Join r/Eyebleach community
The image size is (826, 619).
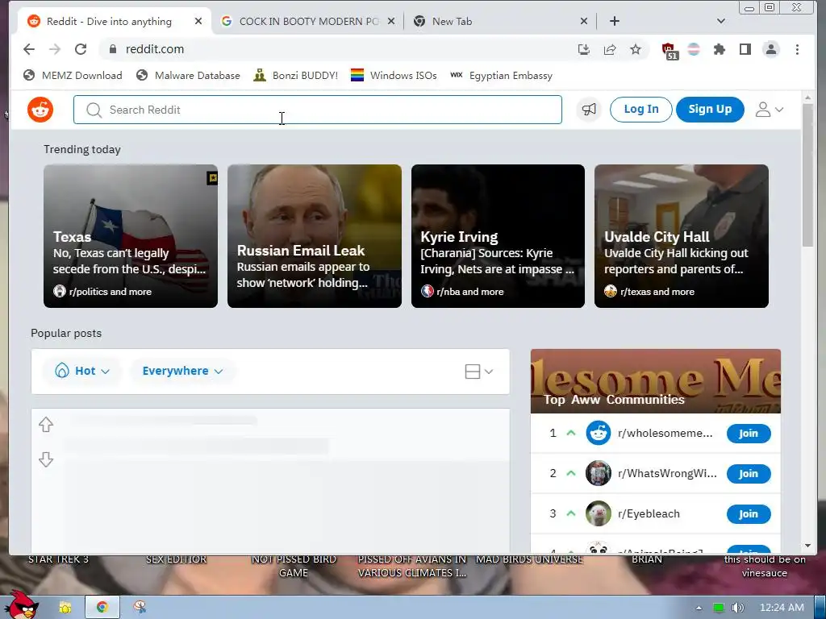click(x=749, y=513)
